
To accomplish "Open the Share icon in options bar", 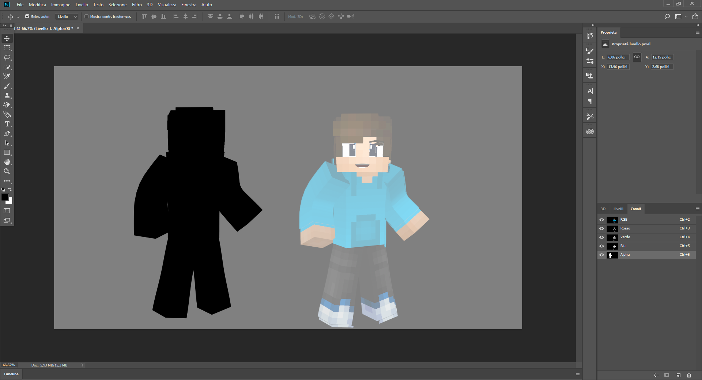I will (x=695, y=16).
